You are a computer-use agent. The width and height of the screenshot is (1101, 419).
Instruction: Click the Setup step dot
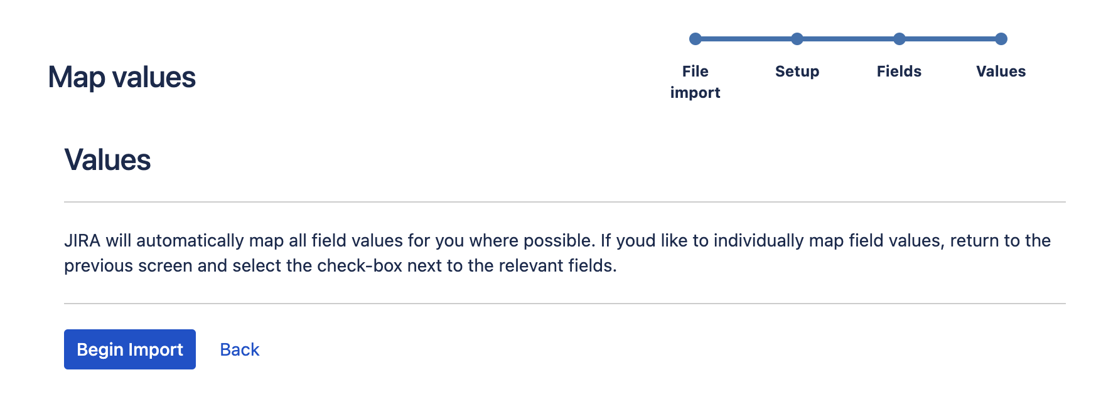[x=797, y=39]
